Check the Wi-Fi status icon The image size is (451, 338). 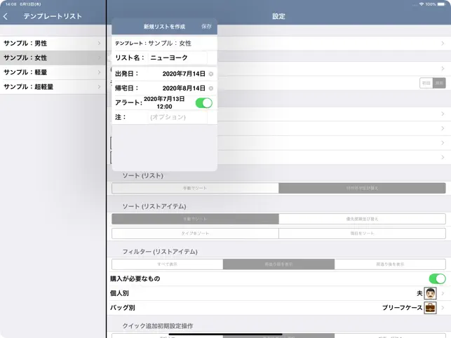tap(422, 4)
